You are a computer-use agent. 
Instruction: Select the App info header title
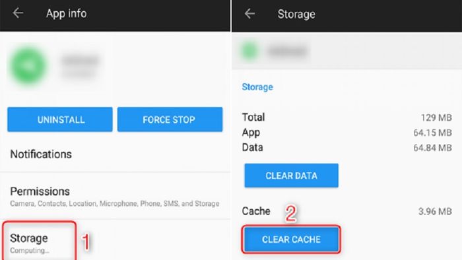[66, 14]
